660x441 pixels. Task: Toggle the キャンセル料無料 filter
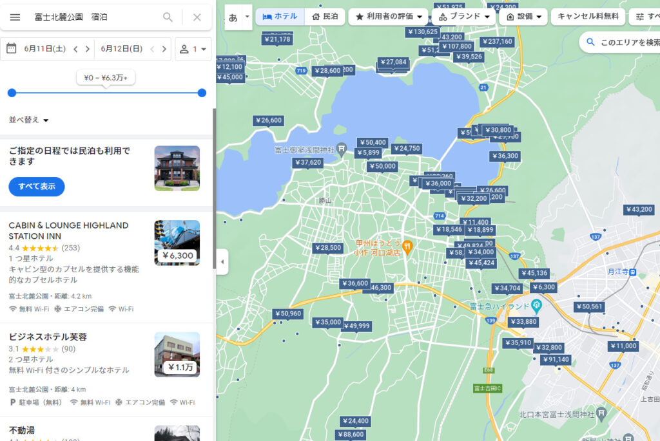tap(588, 16)
